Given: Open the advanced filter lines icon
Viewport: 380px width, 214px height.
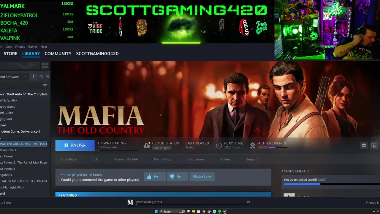Looking at the screenshot, I should tap(45, 86).
